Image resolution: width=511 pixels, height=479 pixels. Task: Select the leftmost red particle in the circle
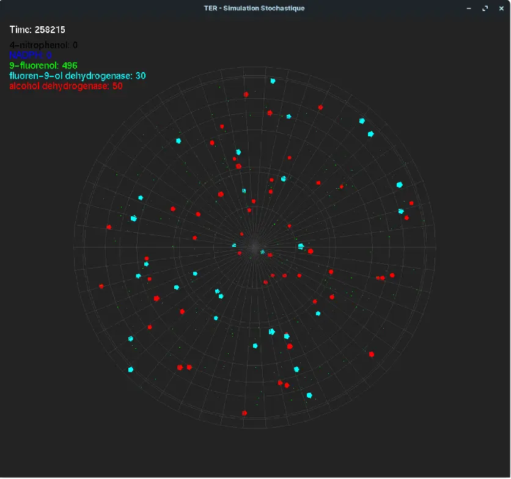click(x=101, y=286)
